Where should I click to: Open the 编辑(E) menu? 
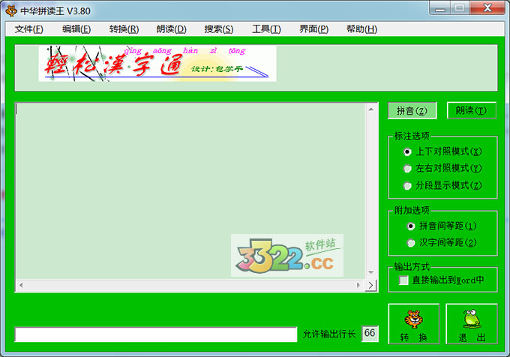[76, 29]
